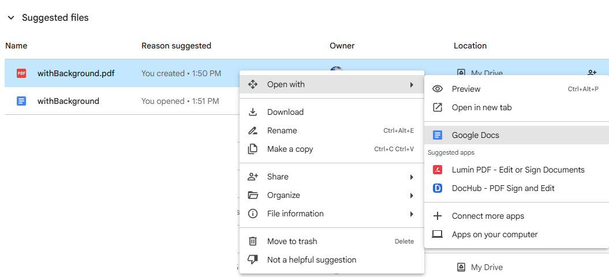Click the Suggested files heading
Screen dimensions: 609x277
coord(55,18)
